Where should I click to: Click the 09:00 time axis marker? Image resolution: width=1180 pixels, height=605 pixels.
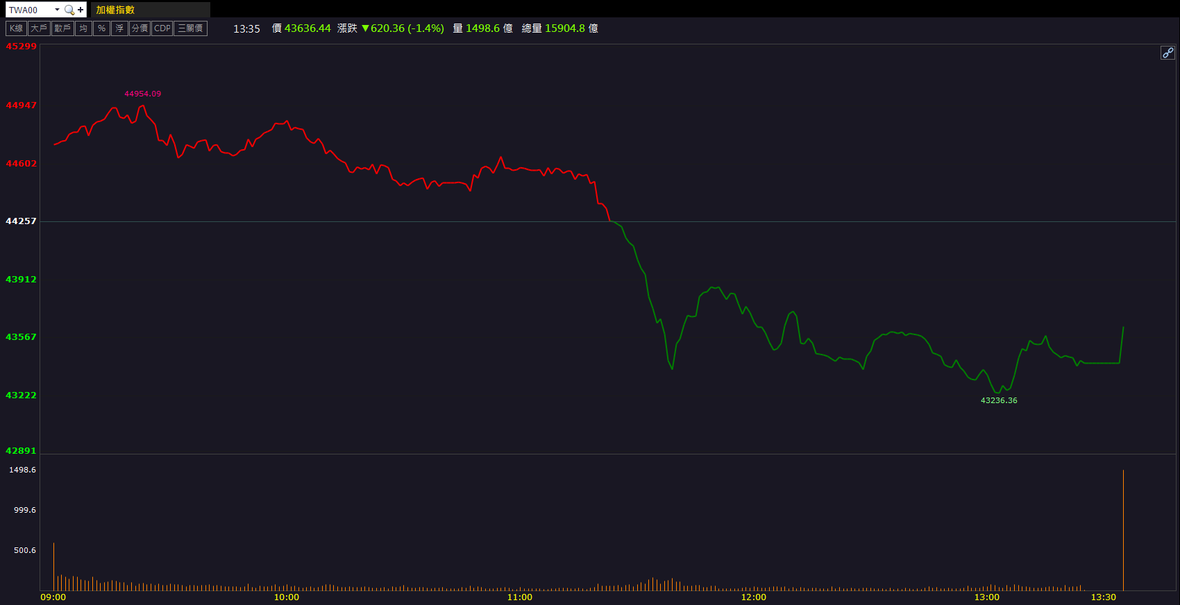[53, 597]
